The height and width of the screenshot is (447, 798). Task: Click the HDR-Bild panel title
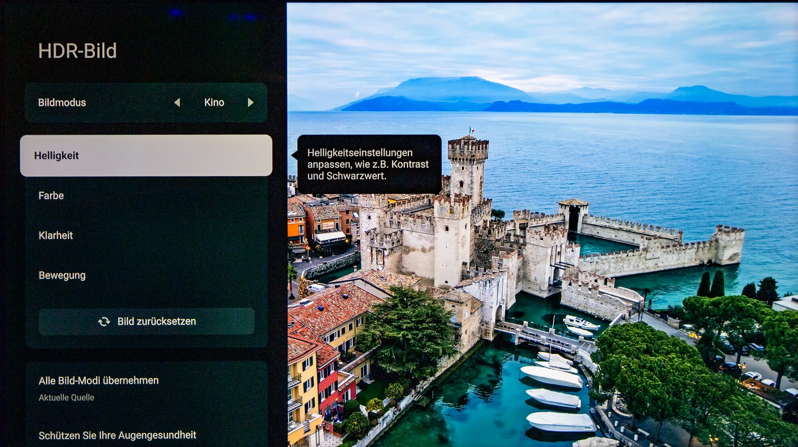(77, 51)
